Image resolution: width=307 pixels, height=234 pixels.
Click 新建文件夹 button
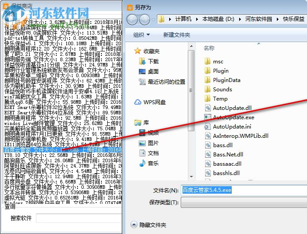tap(177, 35)
